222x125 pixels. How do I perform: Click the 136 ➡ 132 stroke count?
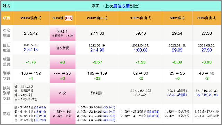pos(31,73)
